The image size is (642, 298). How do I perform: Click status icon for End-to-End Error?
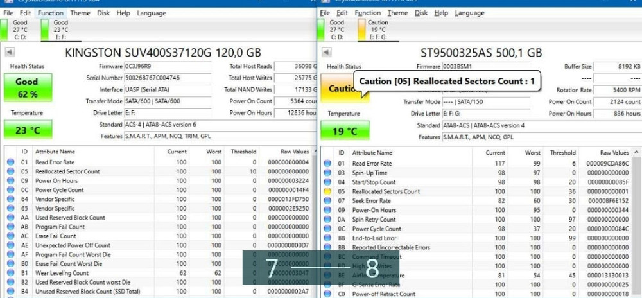point(327,238)
